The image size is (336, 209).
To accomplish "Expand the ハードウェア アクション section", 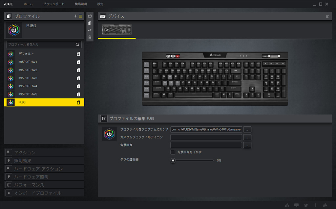I will pos(44,169).
